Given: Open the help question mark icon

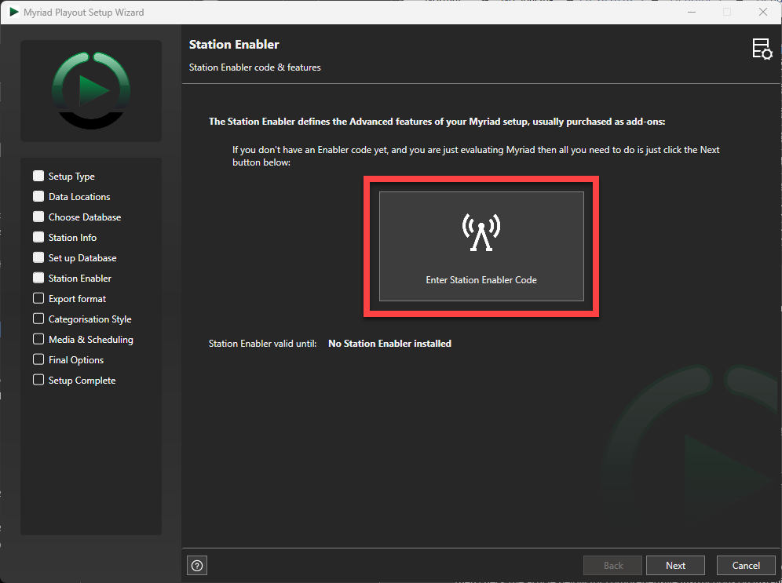Looking at the screenshot, I should [197, 566].
